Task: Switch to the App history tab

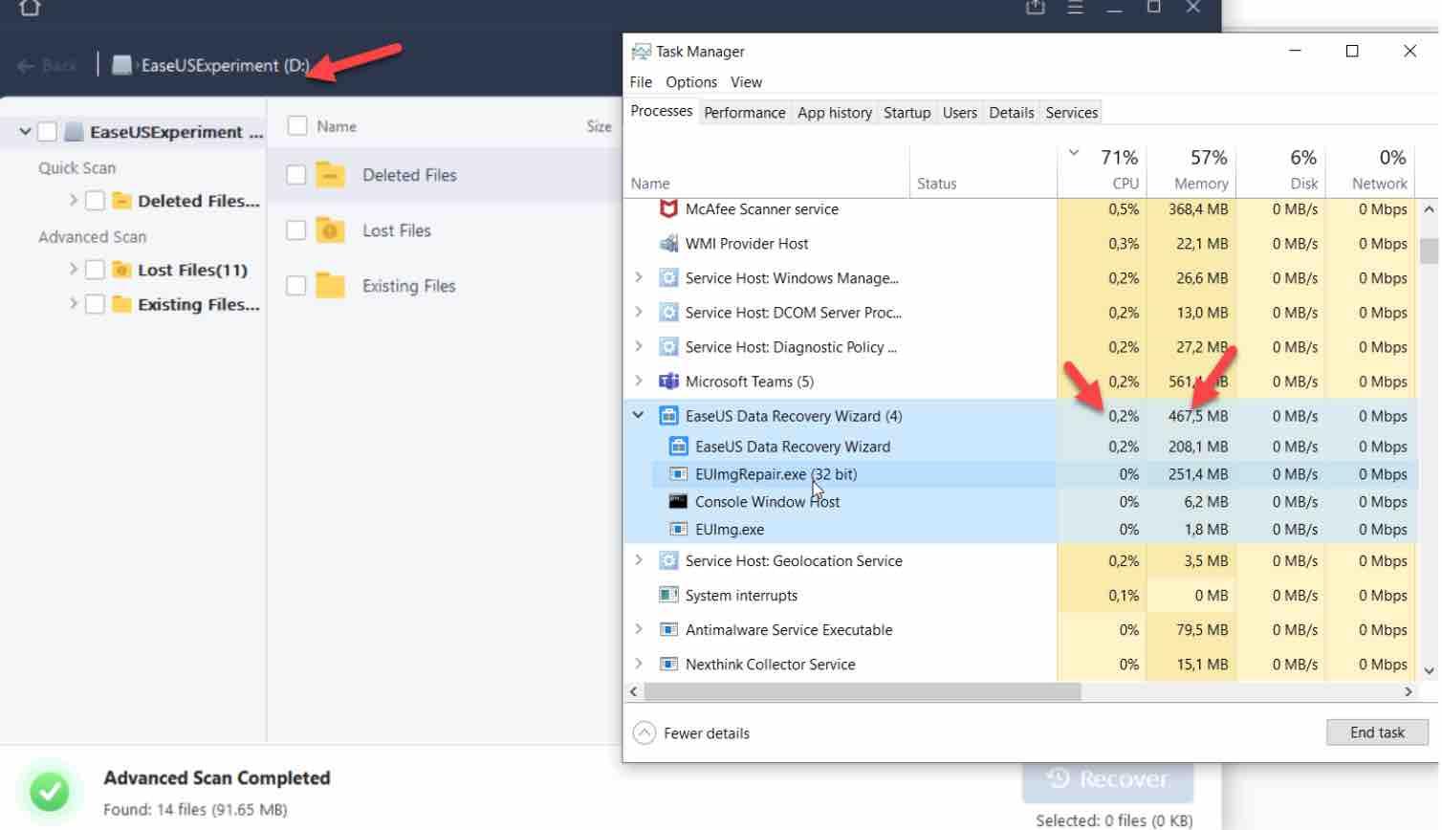Action: click(x=835, y=113)
